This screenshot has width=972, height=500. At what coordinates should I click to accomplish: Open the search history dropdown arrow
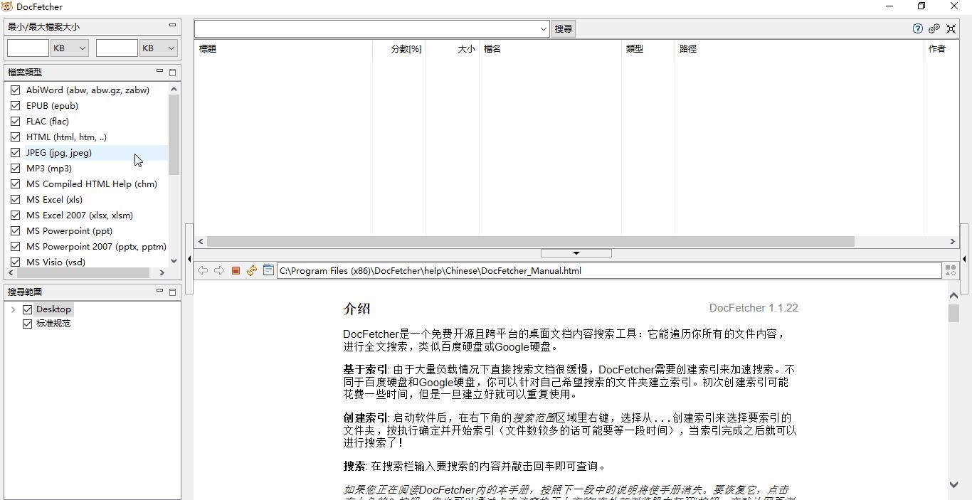point(543,29)
